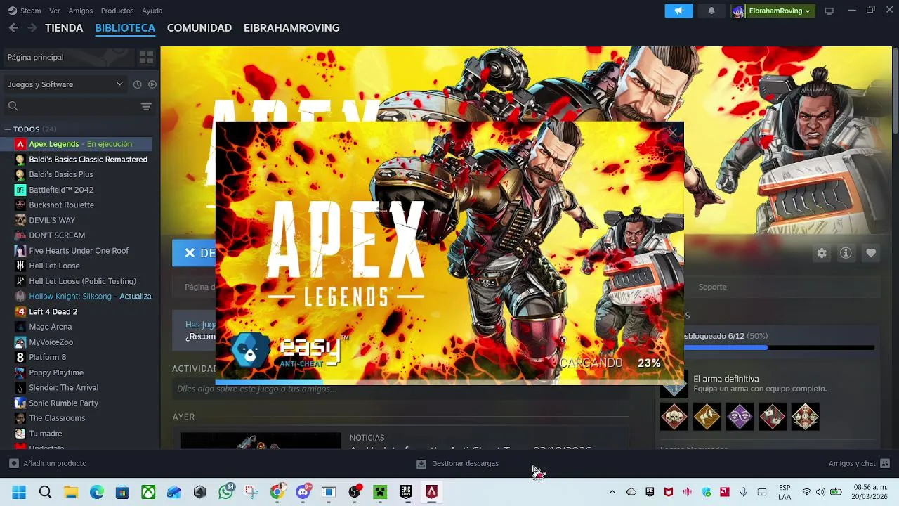Image resolution: width=899 pixels, height=506 pixels.
Task: Close the Apex Legends loading splash
Action: coord(673,132)
